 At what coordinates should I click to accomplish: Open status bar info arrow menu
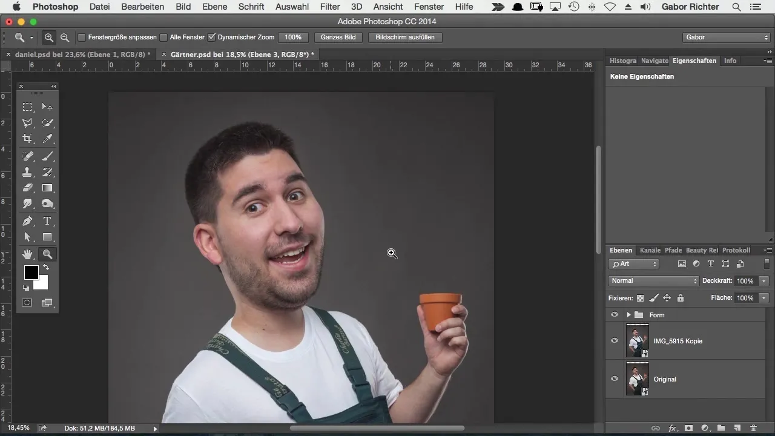coord(155,428)
